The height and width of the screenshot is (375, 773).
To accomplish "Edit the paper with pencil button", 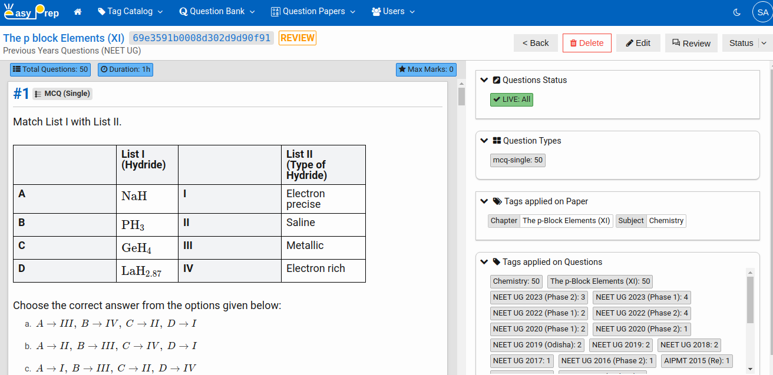I will (x=638, y=43).
